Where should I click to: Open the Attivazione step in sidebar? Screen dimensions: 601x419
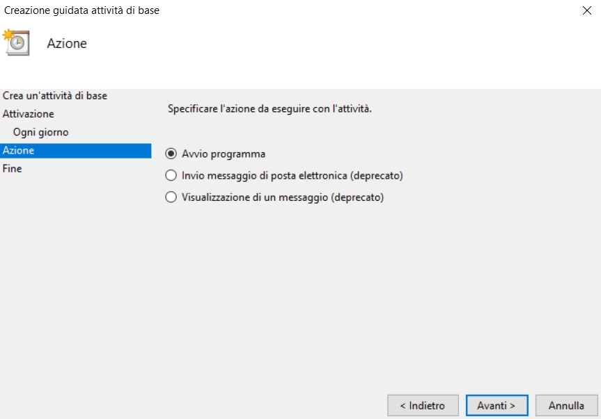pos(29,114)
